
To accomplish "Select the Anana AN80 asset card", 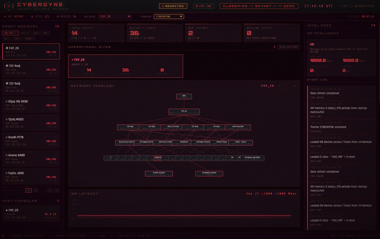I will pyautogui.click(x=31, y=159).
